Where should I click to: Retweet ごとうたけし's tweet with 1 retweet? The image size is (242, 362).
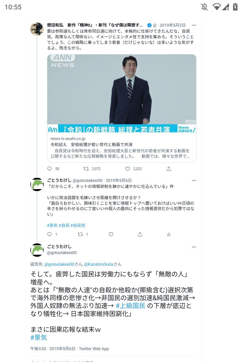(x=80, y=234)
